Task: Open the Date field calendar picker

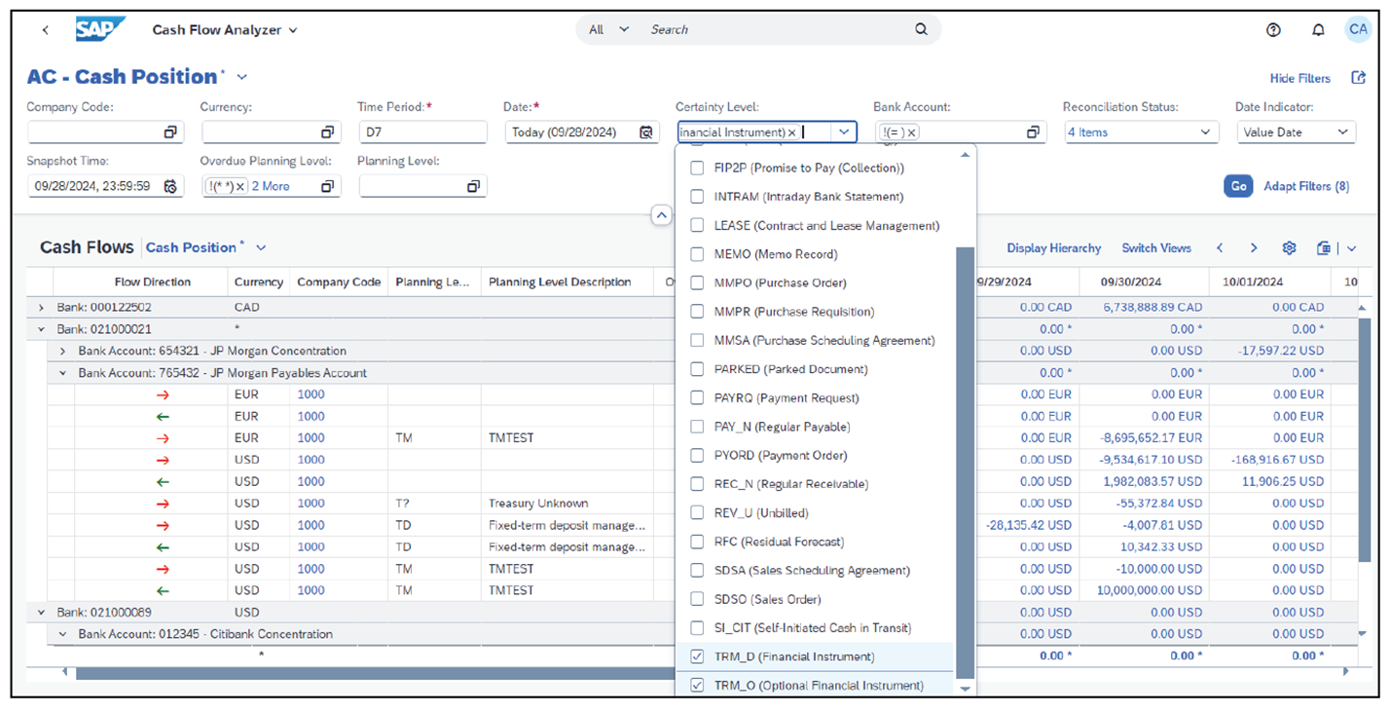Action: [646, 131]
